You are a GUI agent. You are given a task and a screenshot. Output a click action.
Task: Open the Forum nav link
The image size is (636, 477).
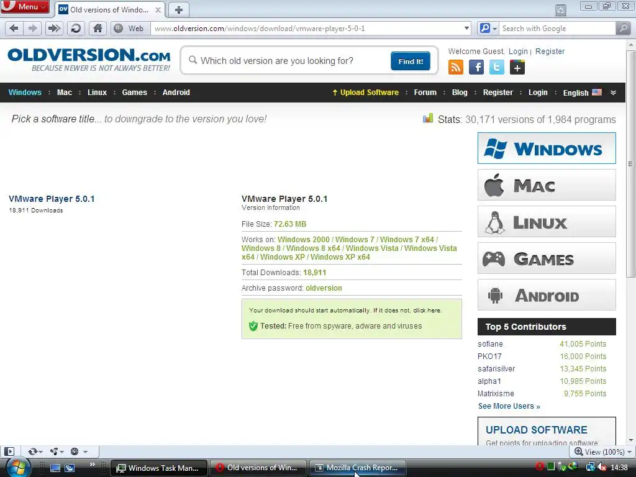coord(425,93)
